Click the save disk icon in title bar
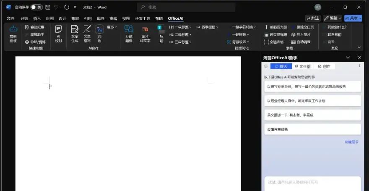The image size is (369, 191). tap(48, 7)
